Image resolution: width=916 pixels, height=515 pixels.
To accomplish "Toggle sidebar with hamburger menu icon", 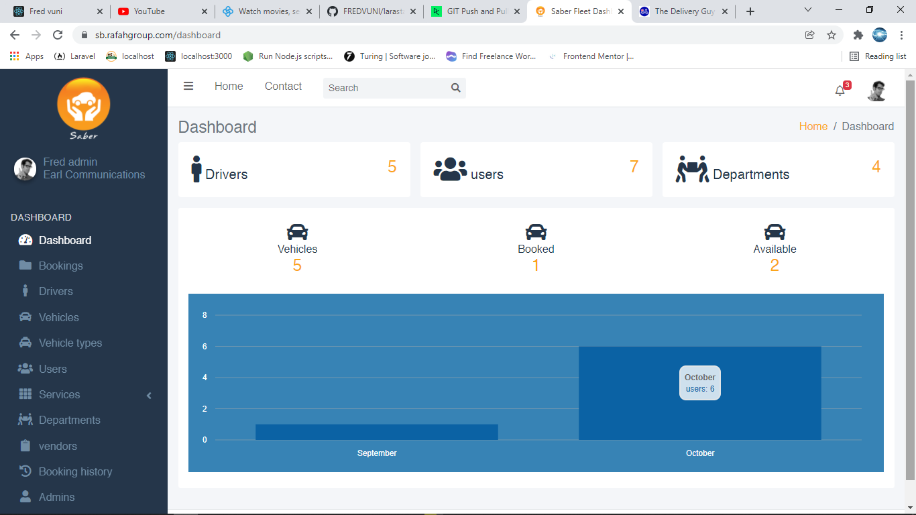I will tap(188, 87).
